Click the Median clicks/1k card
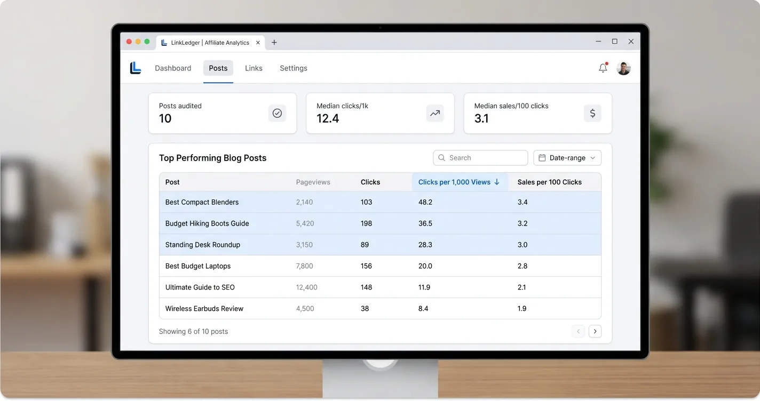The image size is (760, 401). click(380, 113)
